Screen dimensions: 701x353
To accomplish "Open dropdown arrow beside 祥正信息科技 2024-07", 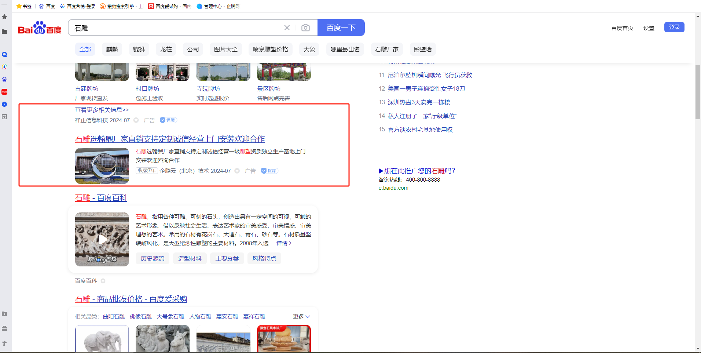I will coord(136,120).
